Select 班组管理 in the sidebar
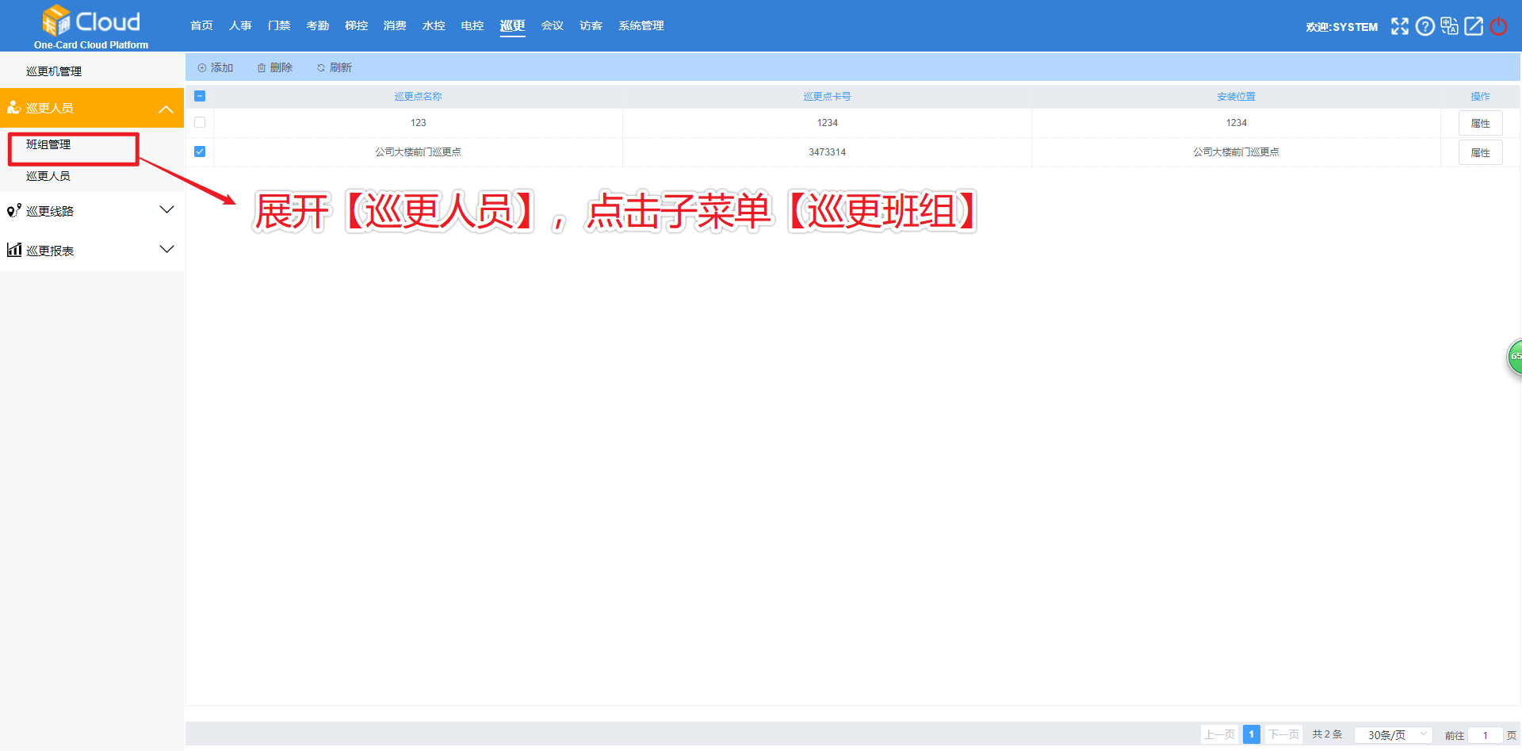1522x751 pixels. click(48, 144)
